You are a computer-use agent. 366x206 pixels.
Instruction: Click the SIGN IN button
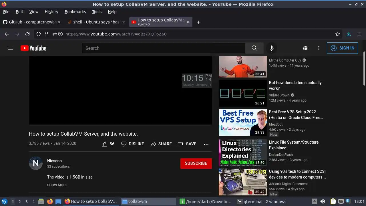(343, 48)
